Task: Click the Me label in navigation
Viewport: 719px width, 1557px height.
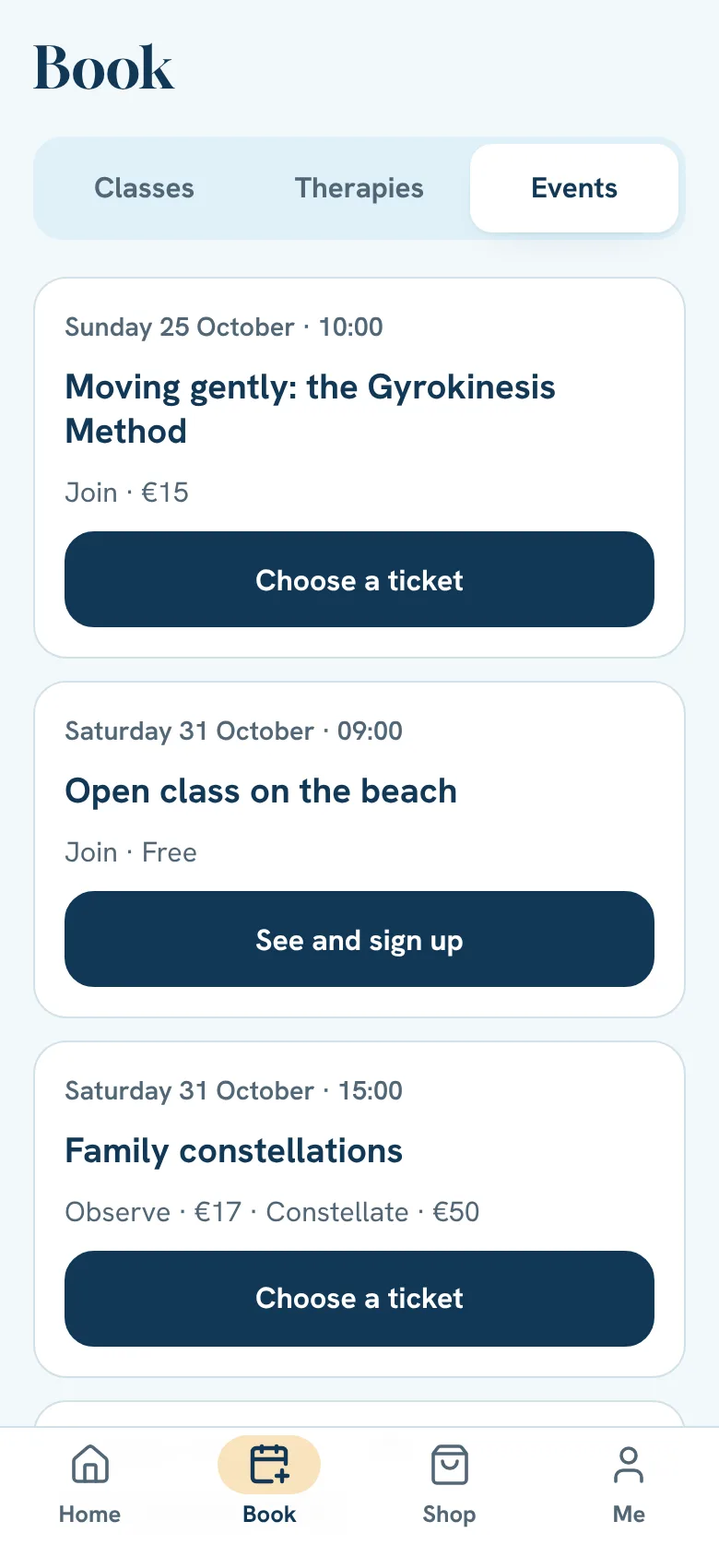Action: (x=629, y=1514)
